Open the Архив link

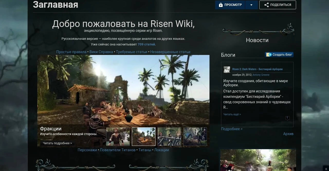tap(288, 134)
